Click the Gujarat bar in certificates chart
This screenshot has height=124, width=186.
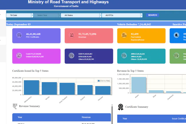pyautogui.click(x=85, y=90)
